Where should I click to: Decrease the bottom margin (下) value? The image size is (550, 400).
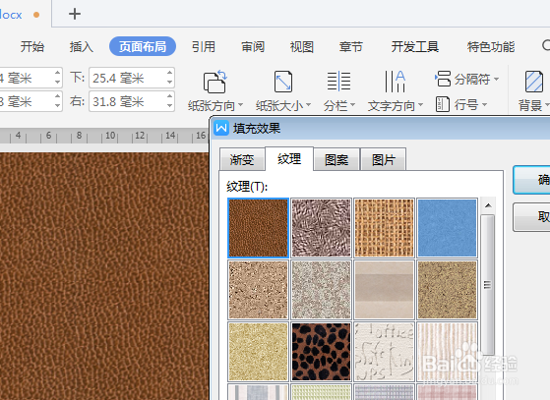point(170,83)
